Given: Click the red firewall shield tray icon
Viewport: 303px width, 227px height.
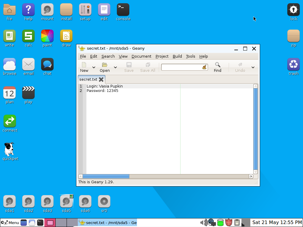Looking at the screenshot, I should point(229,223).
